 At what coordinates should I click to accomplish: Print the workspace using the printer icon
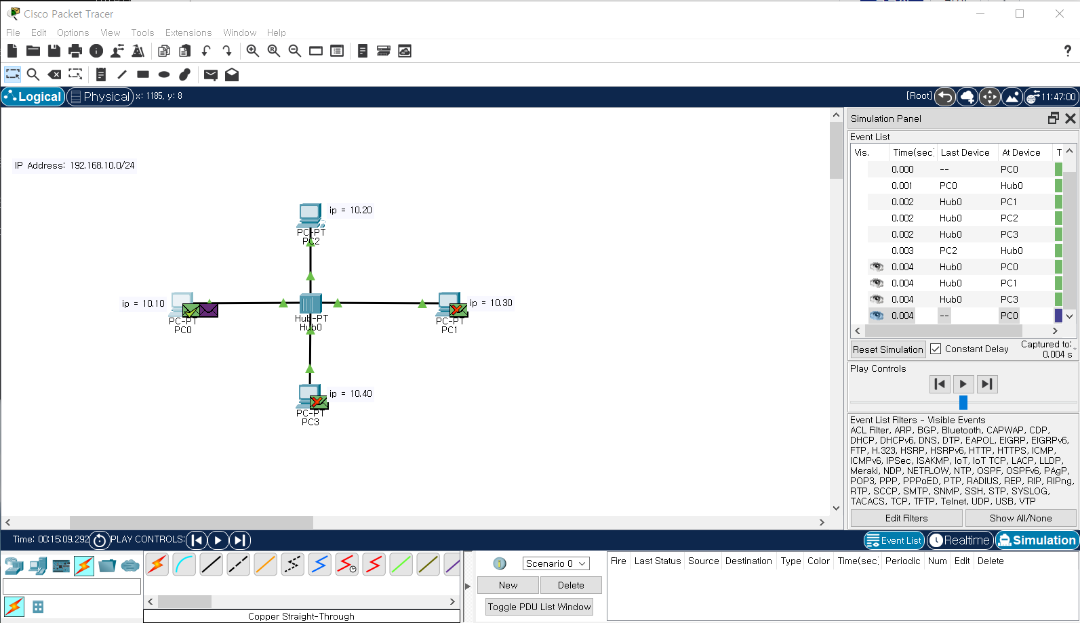point(75,51)
